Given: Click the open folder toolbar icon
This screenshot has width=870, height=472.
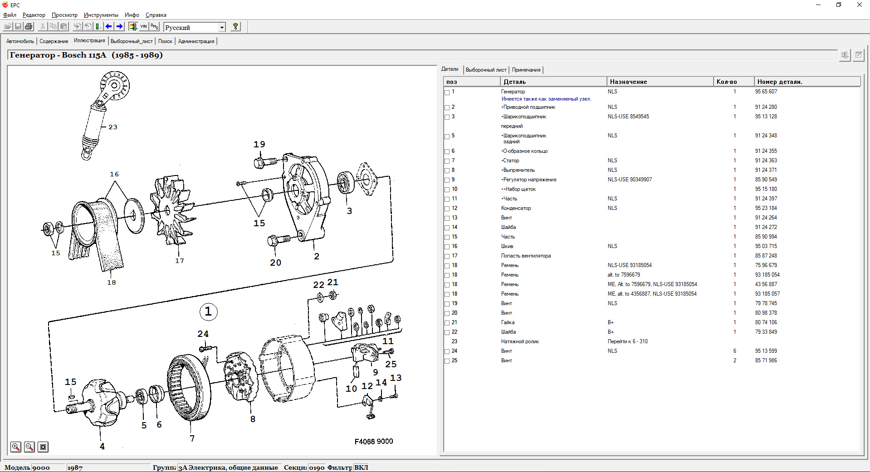Looking at the screenshot, I should point(8,27).
